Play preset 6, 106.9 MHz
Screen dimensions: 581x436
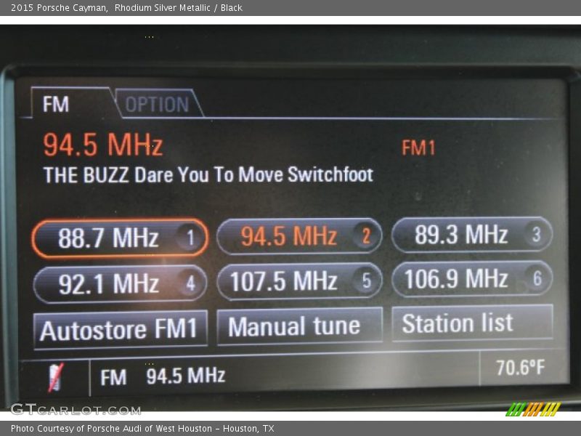(x=472, y=278)
